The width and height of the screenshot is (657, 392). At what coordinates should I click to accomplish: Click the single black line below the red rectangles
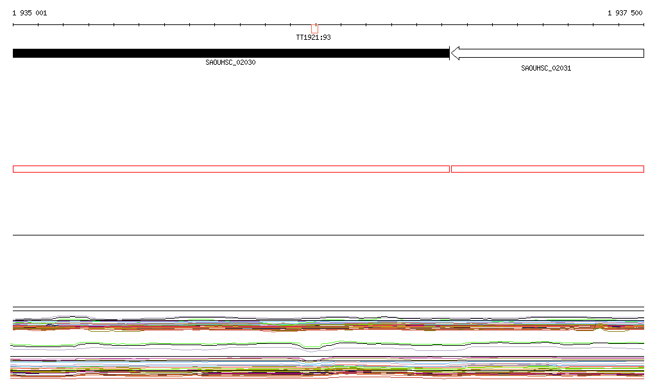(328, 235)
